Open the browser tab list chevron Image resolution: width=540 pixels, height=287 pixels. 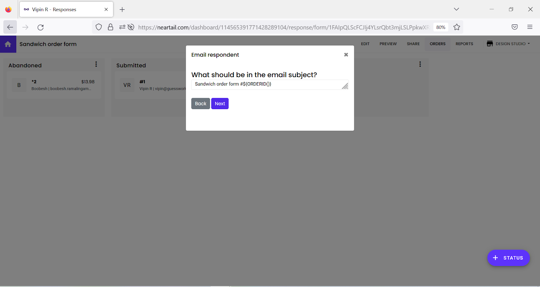pos(456,9)
